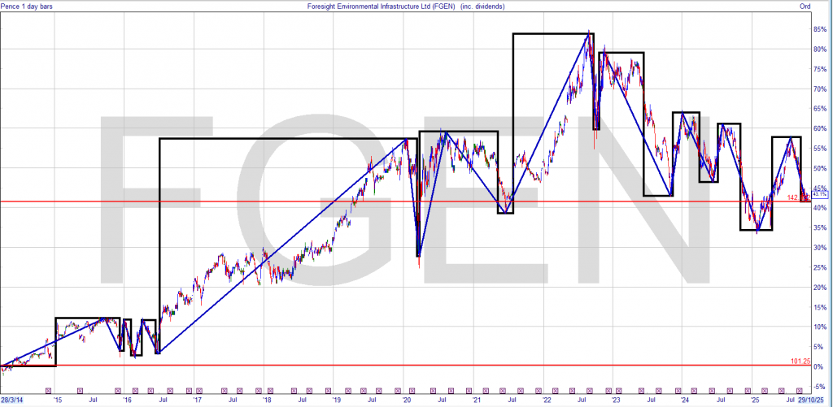The image size is (833, 407).
Task: Click the 85% label on the percentage axis
Action: (818, 29)
